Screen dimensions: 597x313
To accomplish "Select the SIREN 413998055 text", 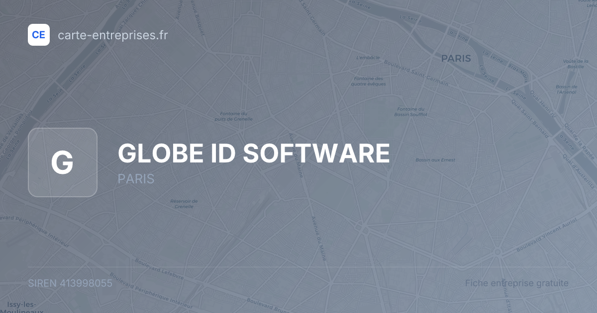I will pyautogui.click(x=70, y=283).
